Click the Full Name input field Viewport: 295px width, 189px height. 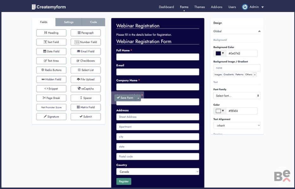[x=158, y=57]
